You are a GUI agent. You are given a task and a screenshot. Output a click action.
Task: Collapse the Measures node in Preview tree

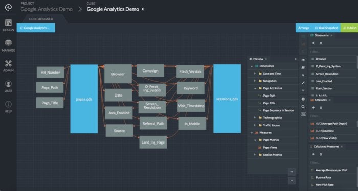[x=252, y=133]
